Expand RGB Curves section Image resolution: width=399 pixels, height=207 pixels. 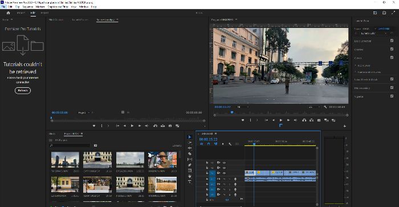coord(356,66)
